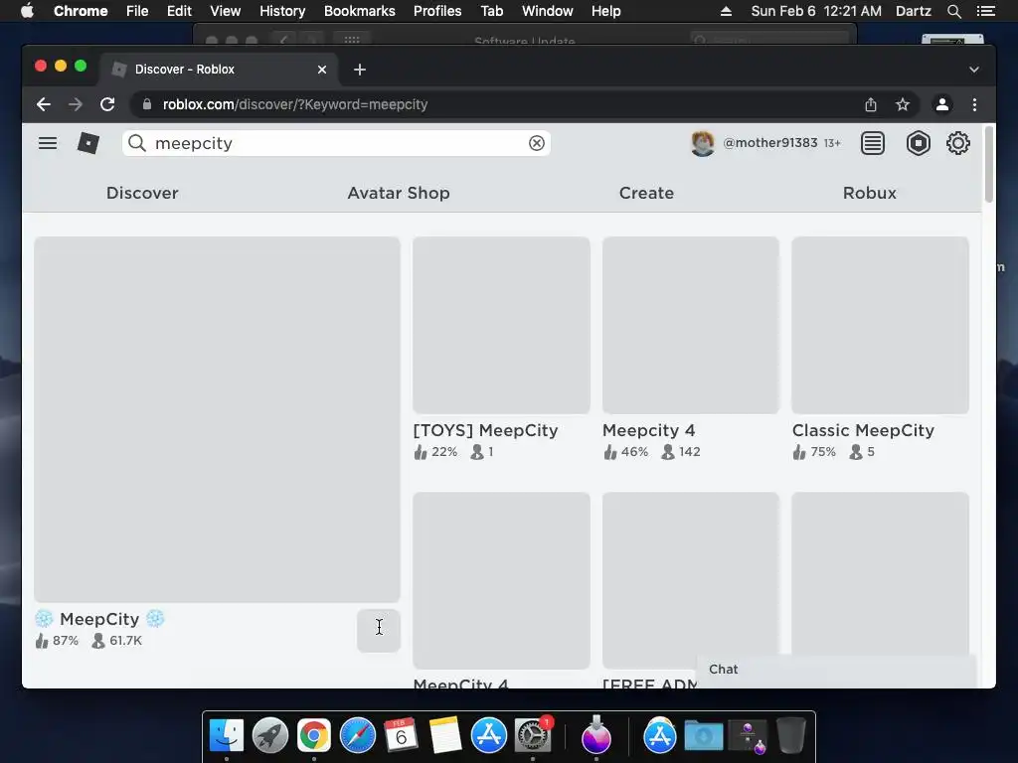The image size is (1018, 763).
Task: Click the page vertical scrollbar
Action: tap(989, 165)
